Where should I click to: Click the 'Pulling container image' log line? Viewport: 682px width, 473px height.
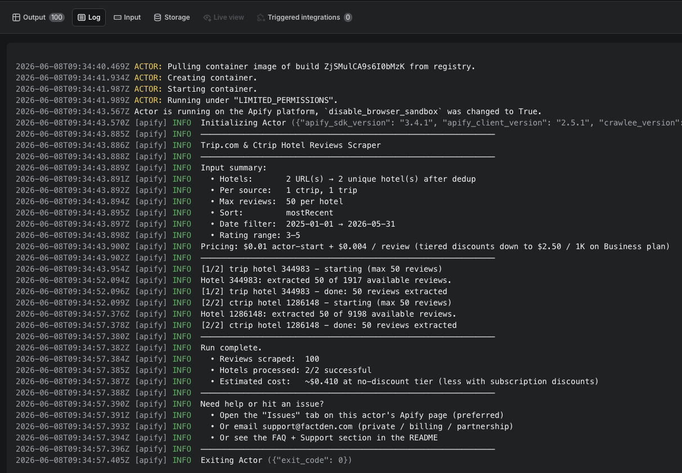[245, 66]
